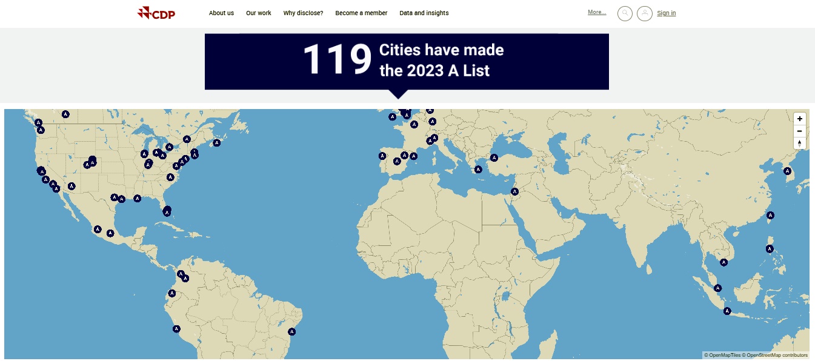
Task: Click the 119 Cities A List banner
Action: [407, 61]
